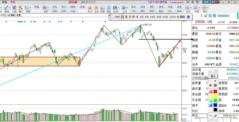Select the eraser tool in annotation palette
This screenshot has width=239, height=122.
coord(215,116)
